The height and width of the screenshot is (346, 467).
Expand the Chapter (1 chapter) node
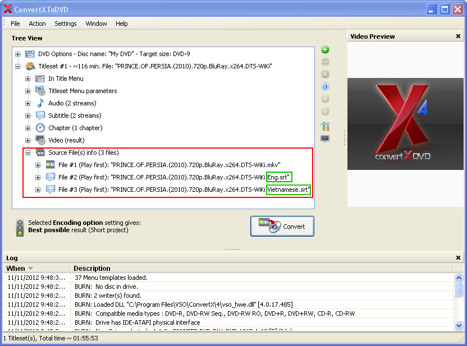coord(28,128)
